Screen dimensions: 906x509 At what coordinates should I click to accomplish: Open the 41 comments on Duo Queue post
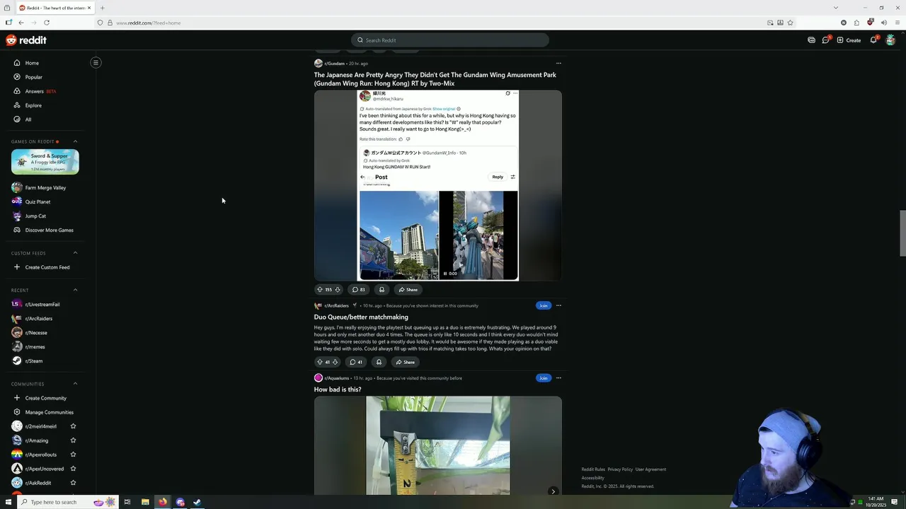pyautogui.click(x=356, y=362)
